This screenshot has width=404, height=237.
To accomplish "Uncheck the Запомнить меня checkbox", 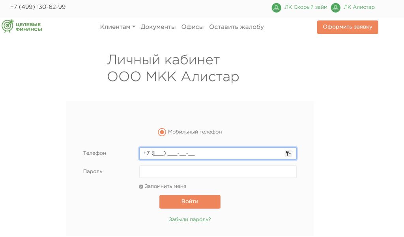I will (x=141, y=186).
